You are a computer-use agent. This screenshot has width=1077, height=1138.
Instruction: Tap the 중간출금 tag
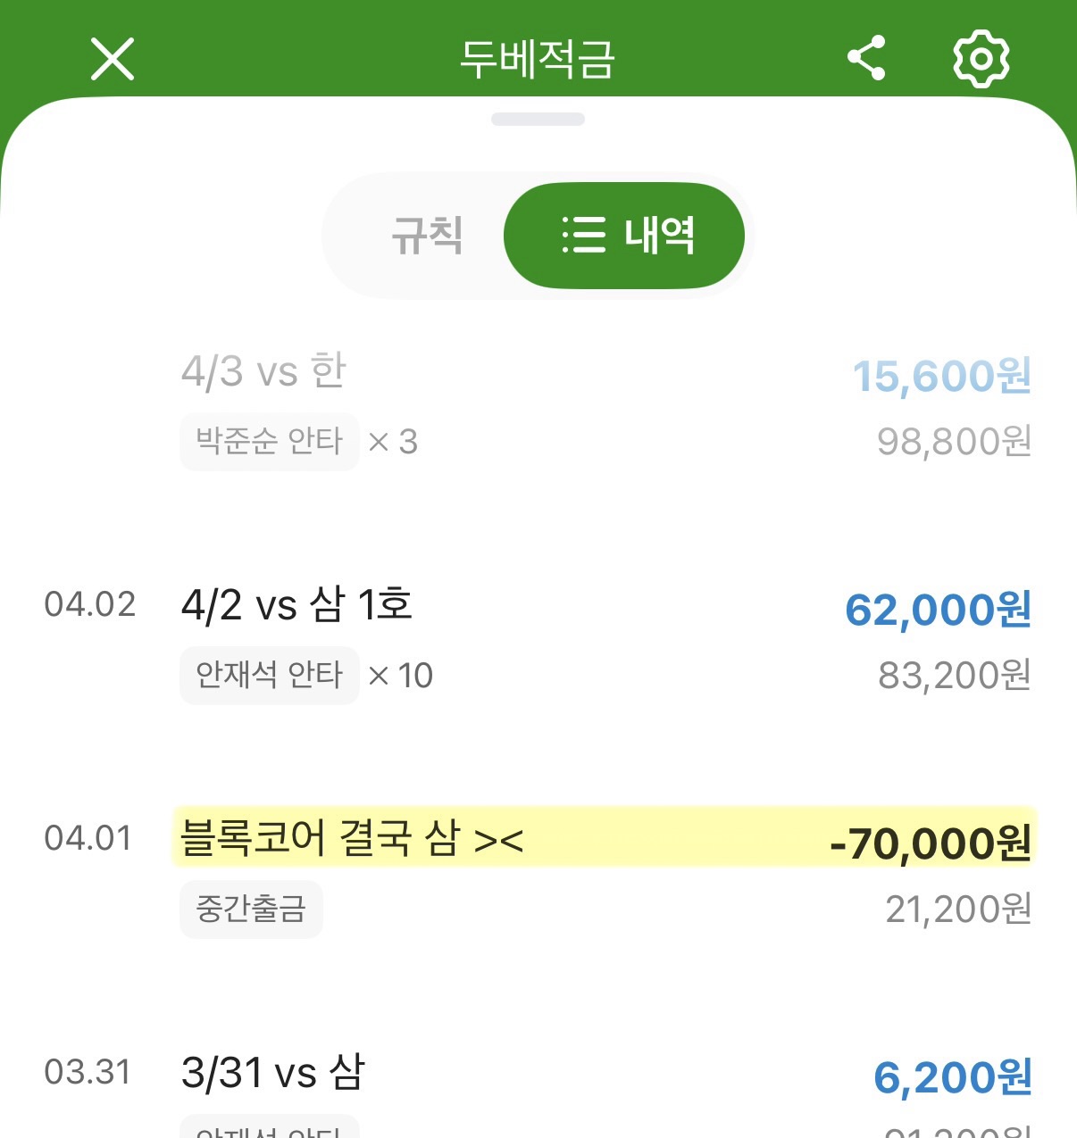(x=251, y=909)
